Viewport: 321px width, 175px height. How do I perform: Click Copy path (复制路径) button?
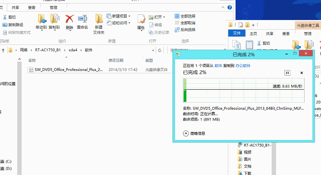pyautogui.click(x=13, y=25)
